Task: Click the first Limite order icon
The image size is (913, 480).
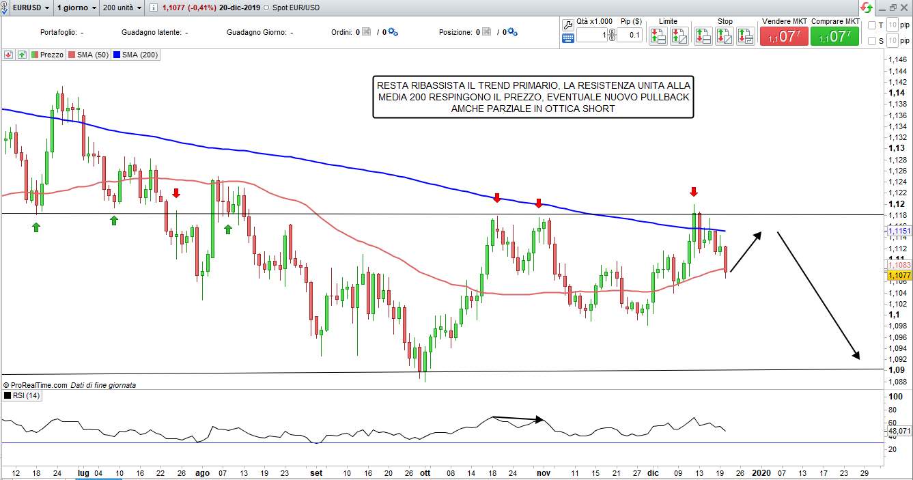Action: coord(658,36)
